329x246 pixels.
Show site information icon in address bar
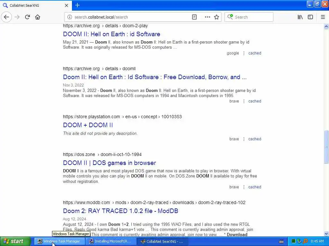[69, 17]
